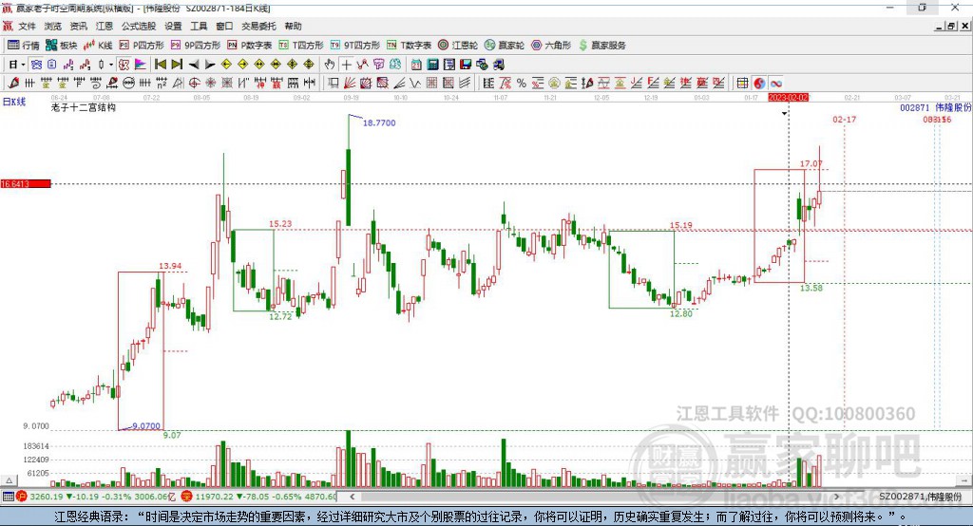Select the crosshair target circle tool

194,84
